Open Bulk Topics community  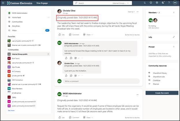click(x=16, y=58)
